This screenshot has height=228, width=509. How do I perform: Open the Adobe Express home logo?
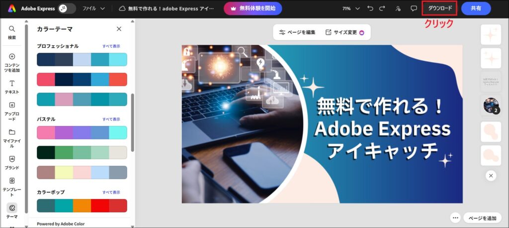tap(12, 8)
